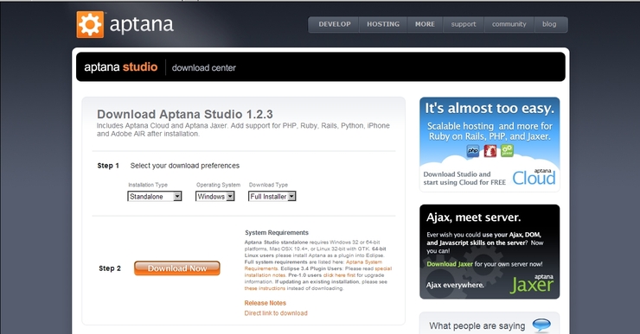Image resolution: width=640 pixels, height=334 pixels.
Task: Click the Aptana Cloud logo
Action: 534,177
